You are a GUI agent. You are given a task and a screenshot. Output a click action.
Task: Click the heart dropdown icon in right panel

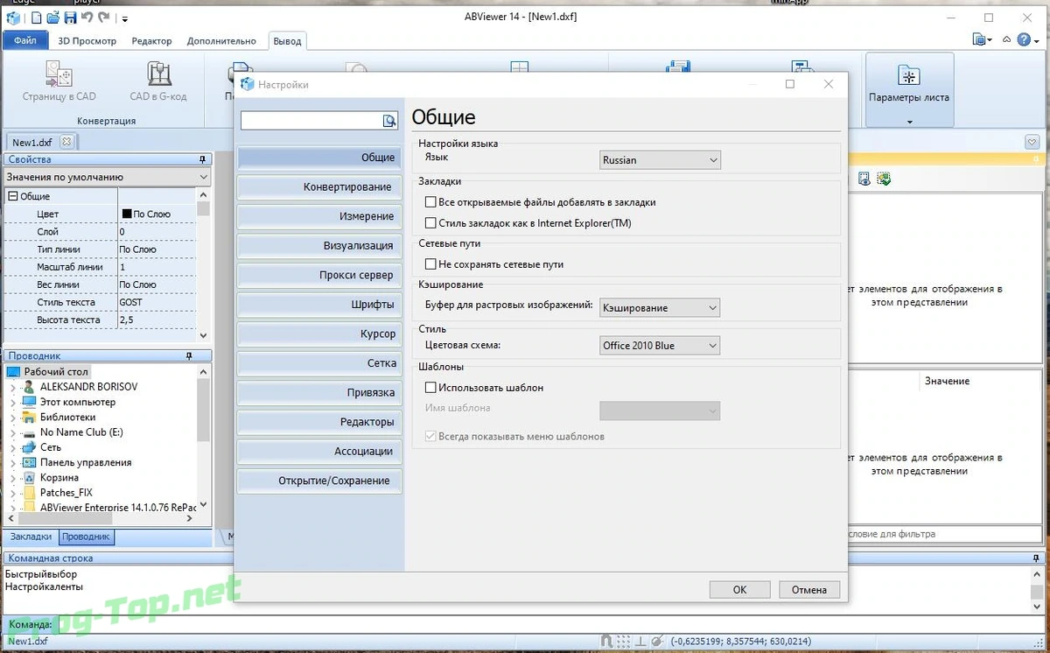pos(1032,142)
